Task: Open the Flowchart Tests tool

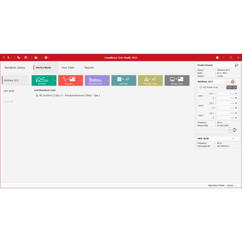Action: click(x=150, y=80)
